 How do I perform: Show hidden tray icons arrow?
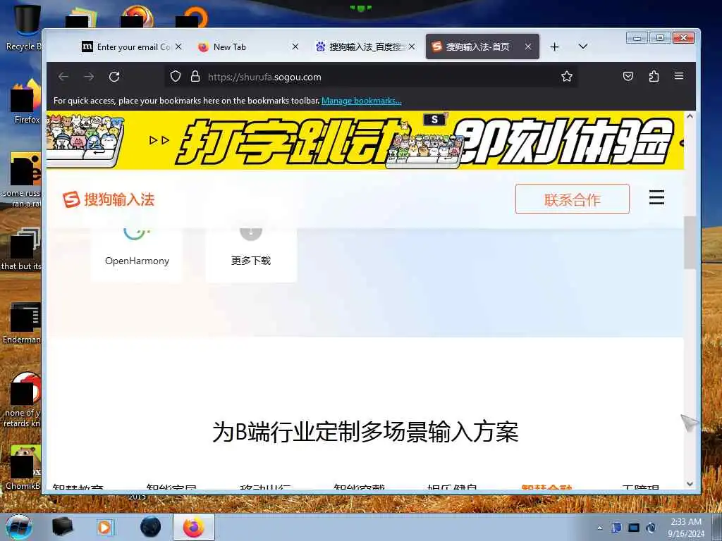599,528
